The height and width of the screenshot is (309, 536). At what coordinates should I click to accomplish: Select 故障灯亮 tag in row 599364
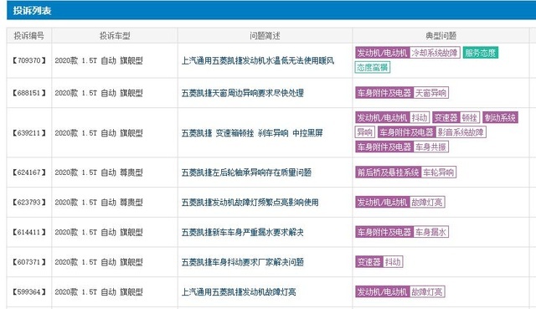(427, 292)
